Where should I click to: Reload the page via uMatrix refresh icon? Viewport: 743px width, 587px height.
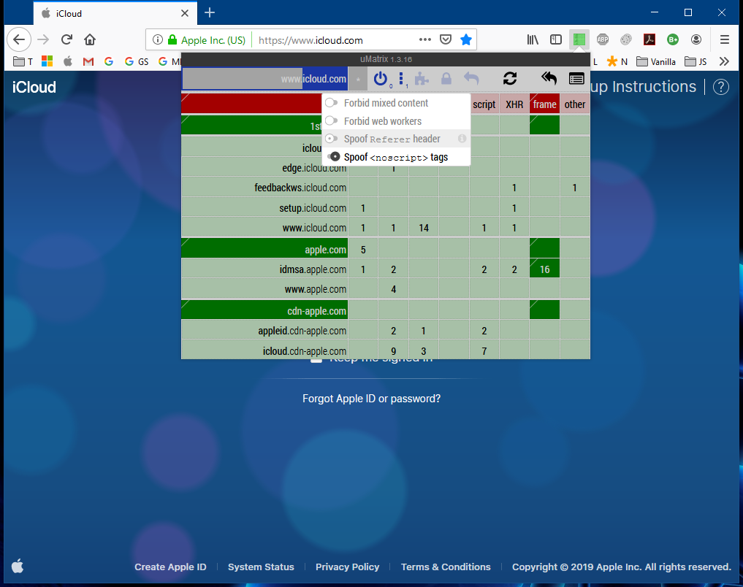coord(510,79)
